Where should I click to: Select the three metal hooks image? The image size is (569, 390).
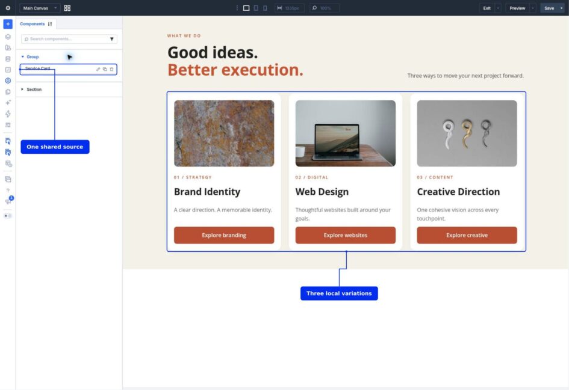(x=467, y=133)
